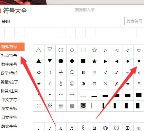
Task: Insert the bold check mark
Action: (117, 72)
